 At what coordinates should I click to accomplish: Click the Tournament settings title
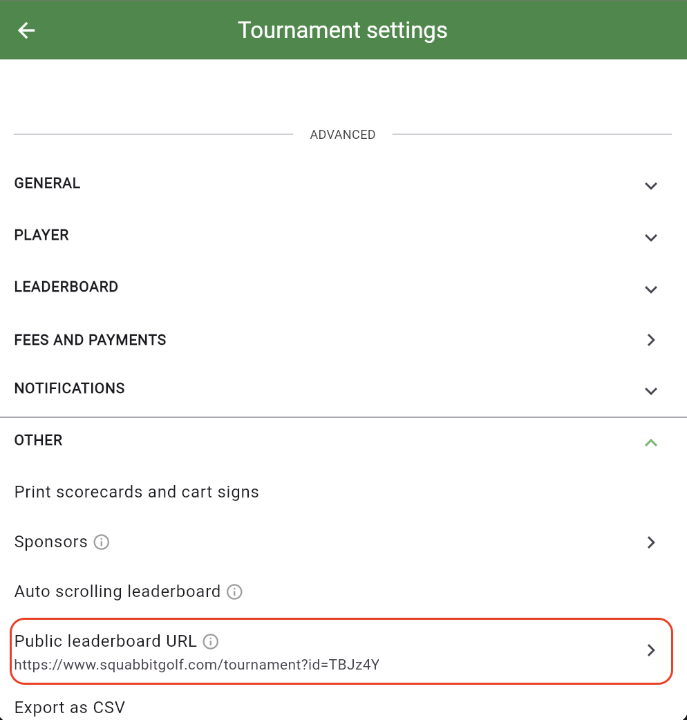coord(343,30)
